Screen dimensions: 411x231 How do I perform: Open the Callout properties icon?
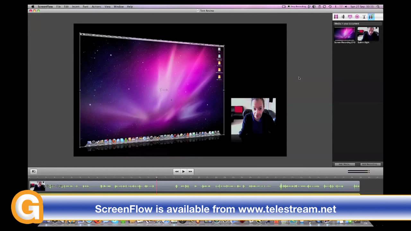[x=357, y=17]
